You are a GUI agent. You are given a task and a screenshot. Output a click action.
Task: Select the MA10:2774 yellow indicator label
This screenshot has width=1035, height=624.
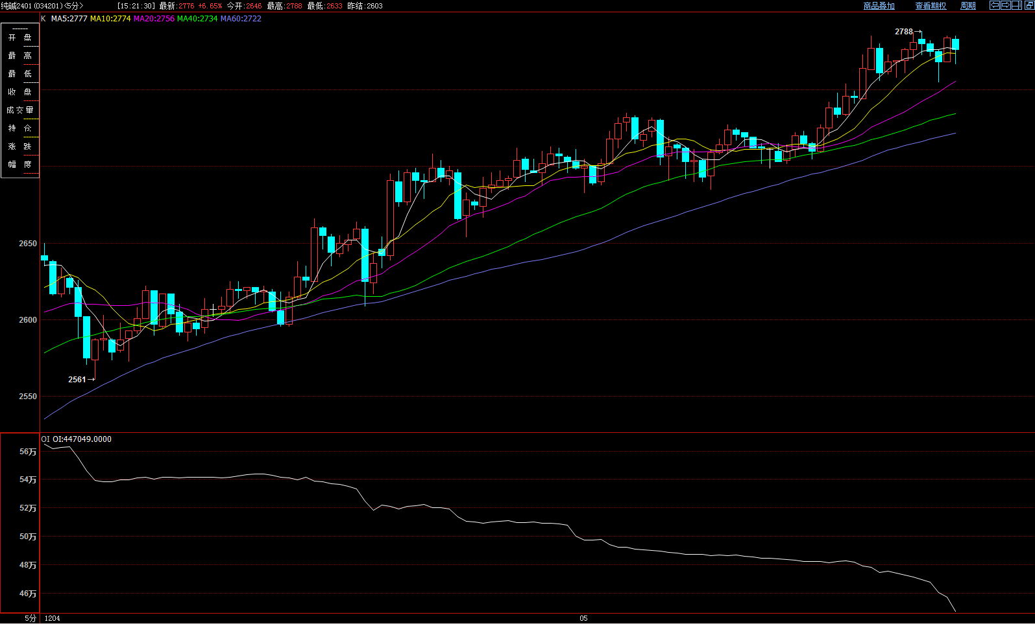(x=110, y=19)
